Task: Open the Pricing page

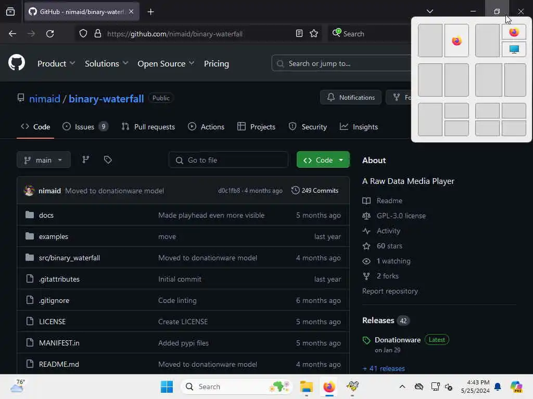Action: tap(216, 63)
